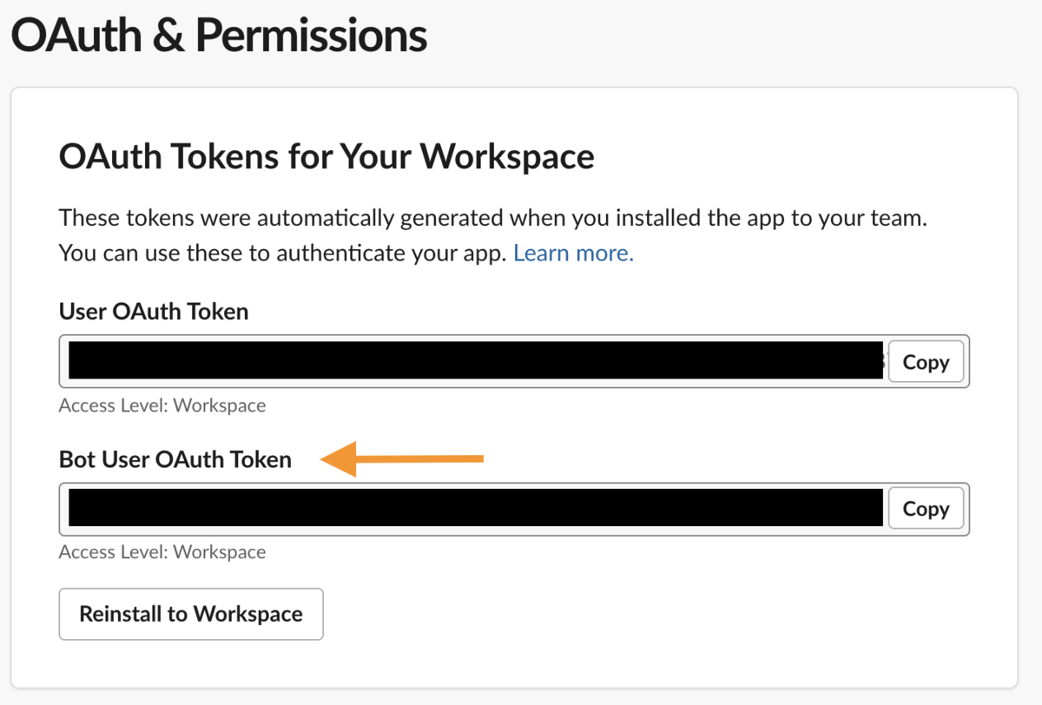Click the User OAuth Token label

(154, 312)
